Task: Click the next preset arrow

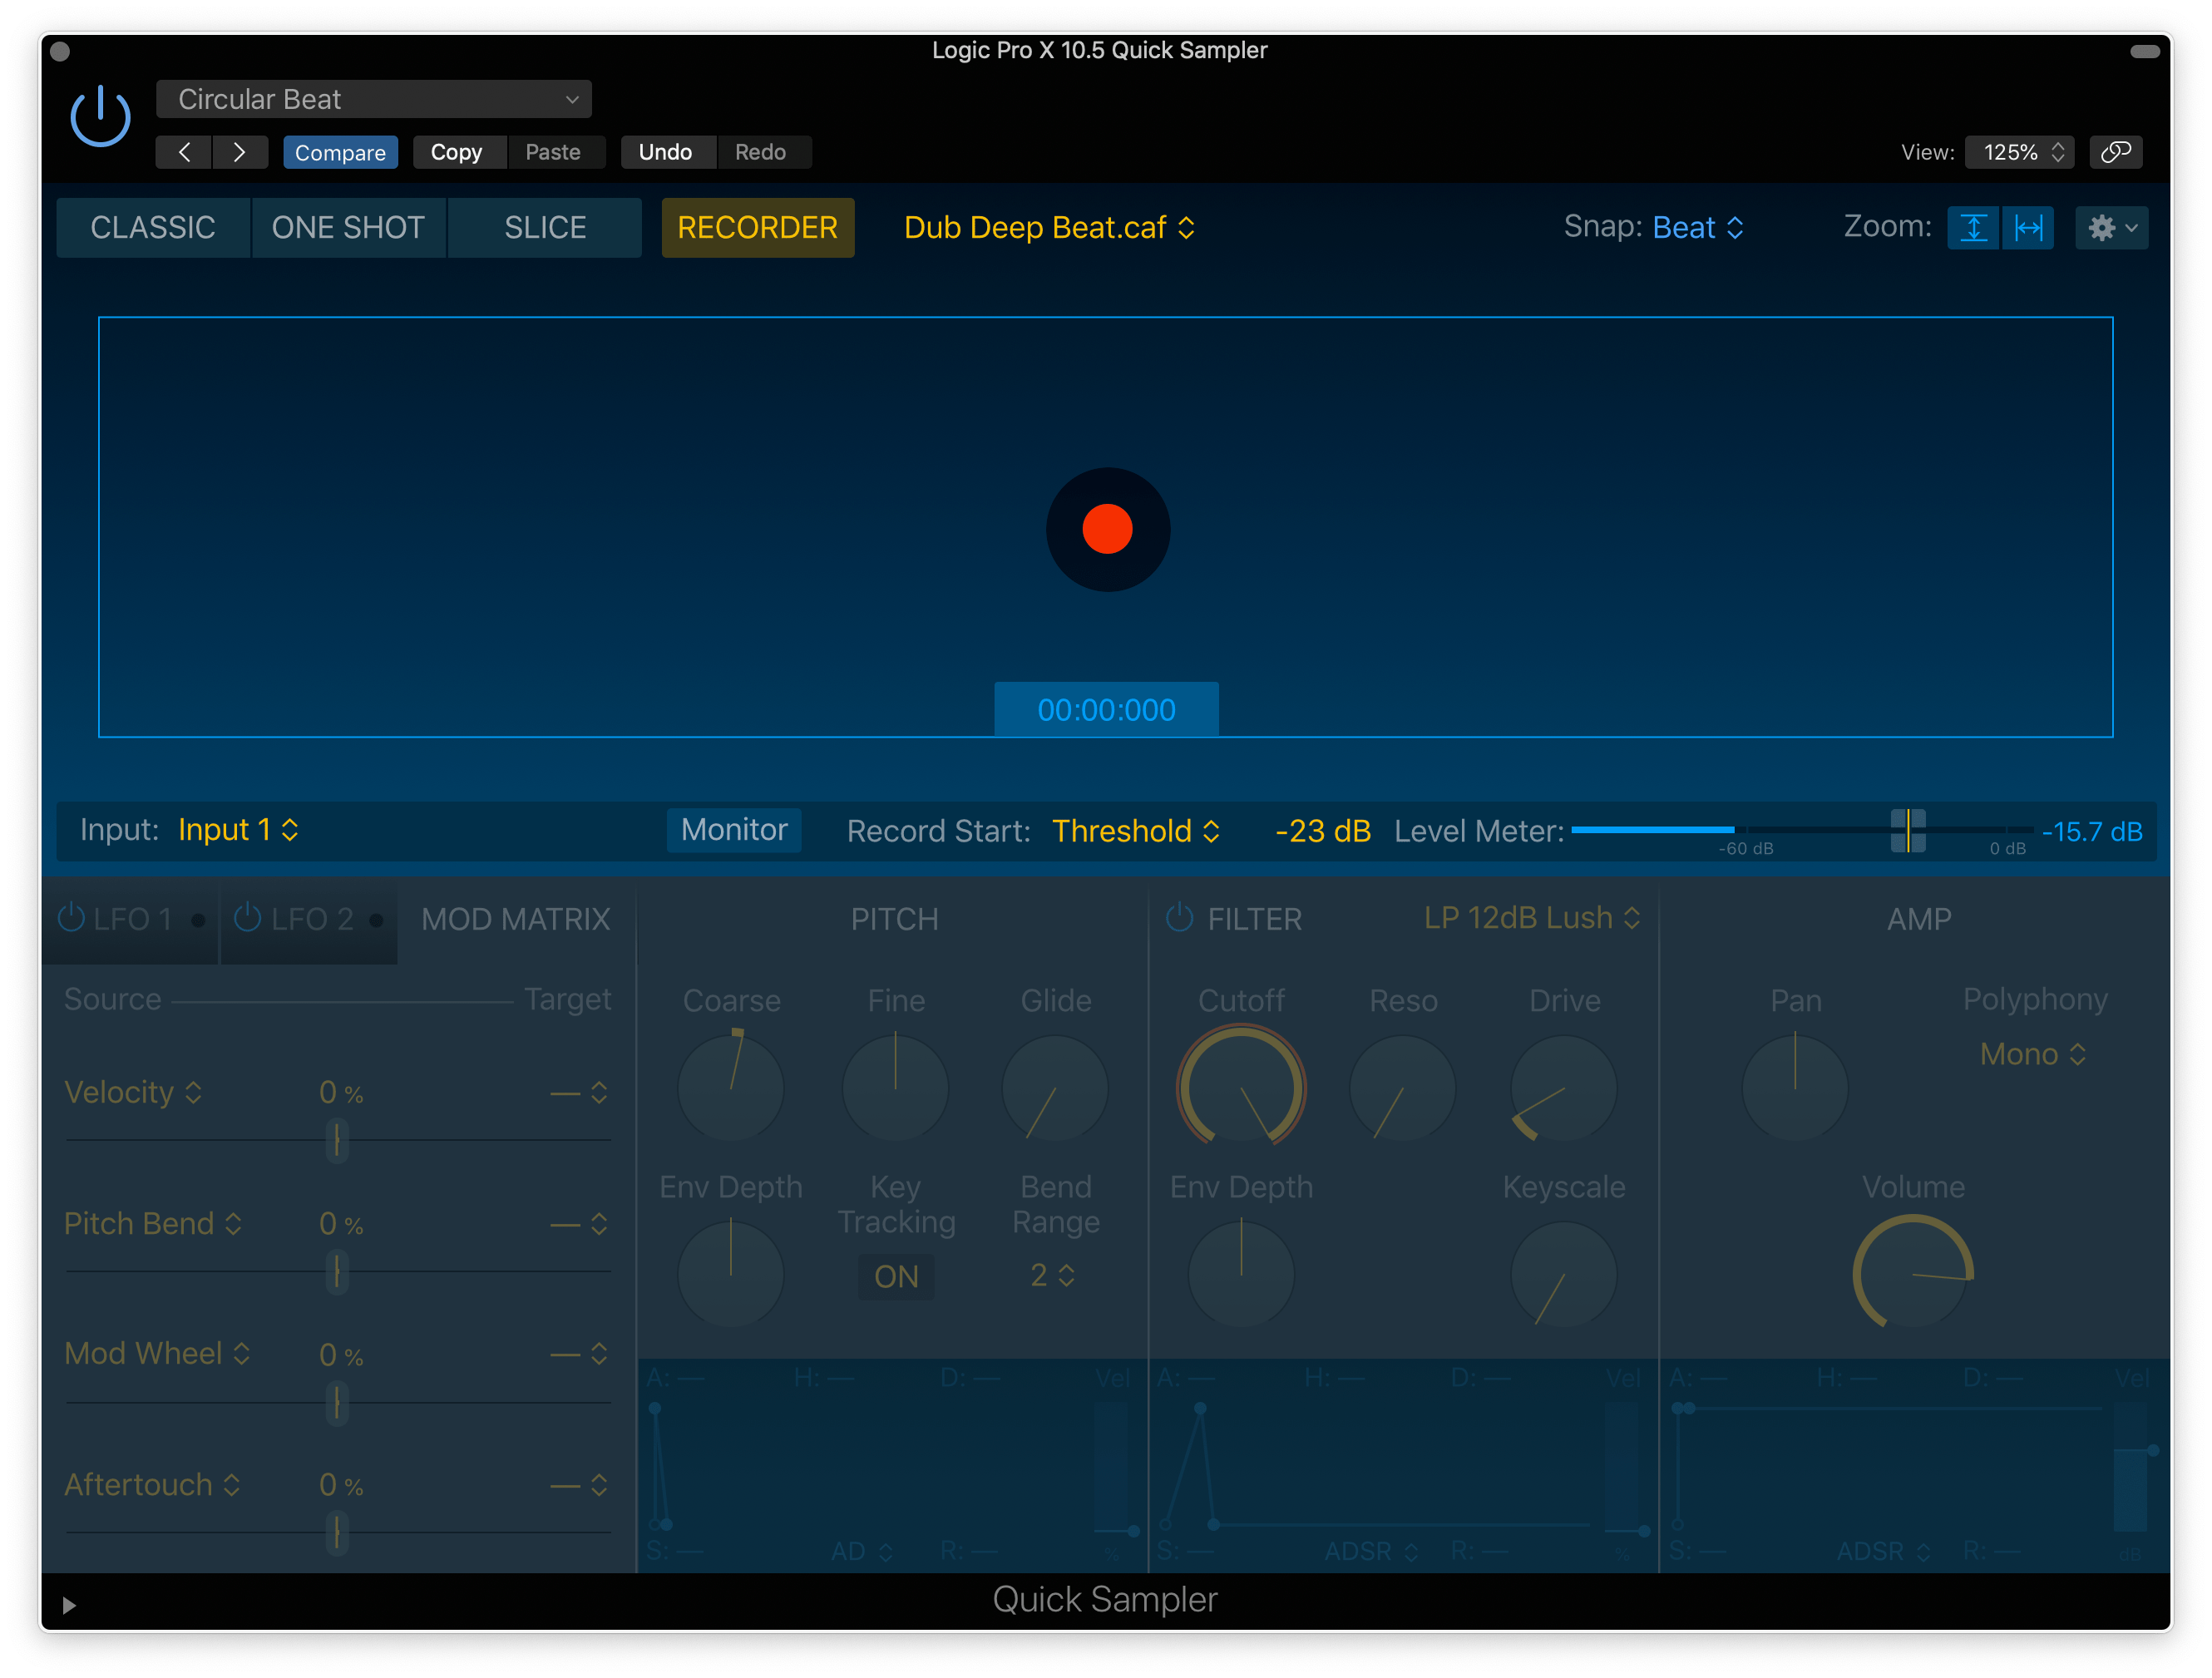Action: click(240, 152)
